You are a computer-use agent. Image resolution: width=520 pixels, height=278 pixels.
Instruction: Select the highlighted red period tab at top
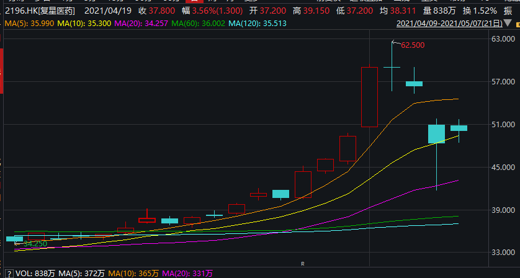click(x=195, y=1)
